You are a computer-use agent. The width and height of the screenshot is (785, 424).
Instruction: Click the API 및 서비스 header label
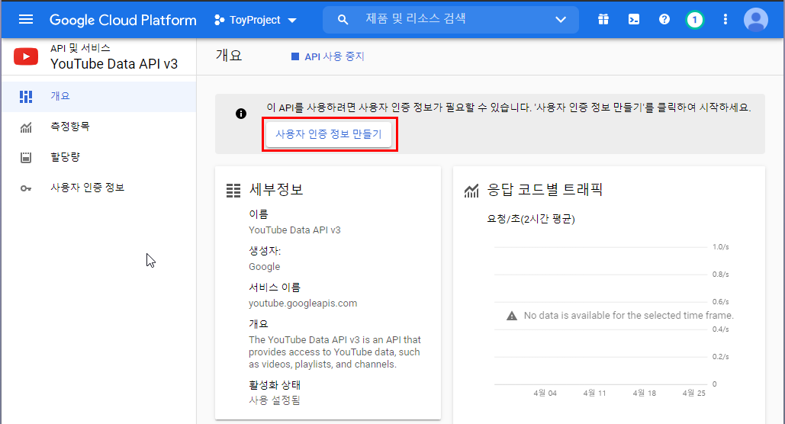pyautogui.click(x=81, y=48)
